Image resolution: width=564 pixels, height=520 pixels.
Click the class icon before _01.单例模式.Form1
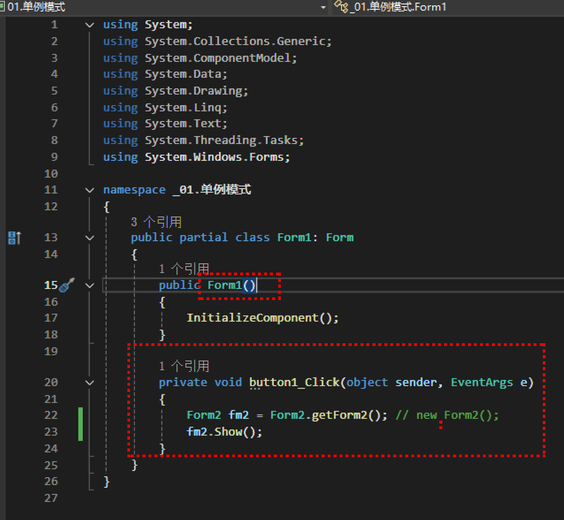pyautogui.click(x=341, y=7)
